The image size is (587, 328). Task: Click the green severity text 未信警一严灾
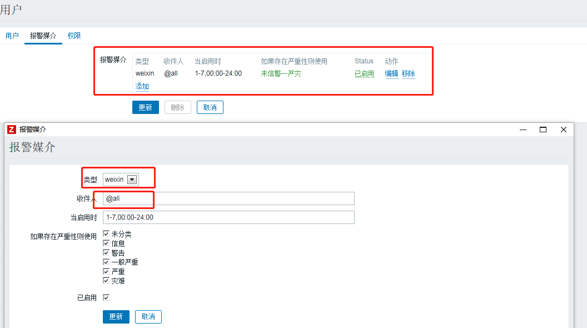pos(281,73)
